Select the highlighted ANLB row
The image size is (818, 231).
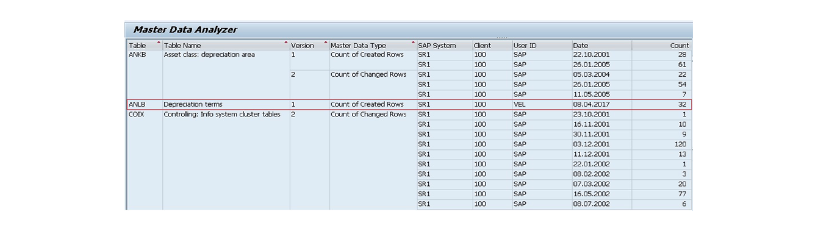[x=409, y=104]
